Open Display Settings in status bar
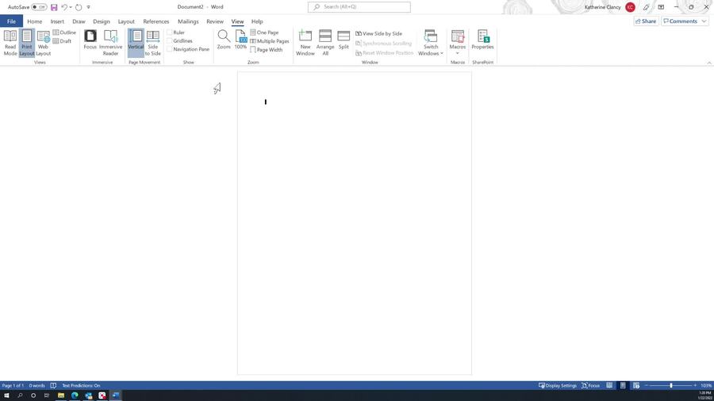 tap(558, 385)
